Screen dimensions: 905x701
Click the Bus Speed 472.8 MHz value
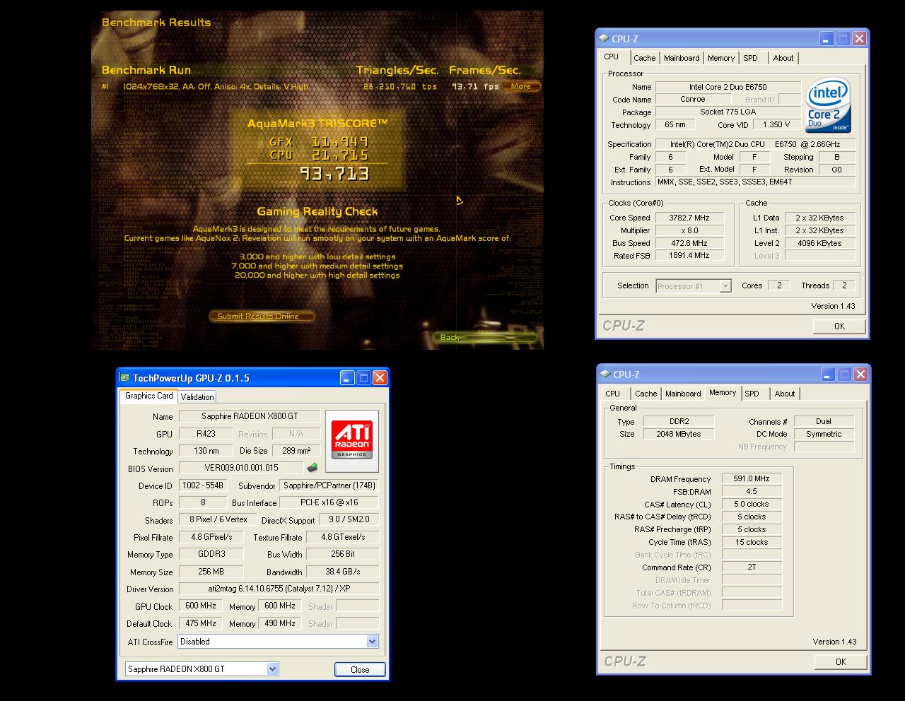689,243
